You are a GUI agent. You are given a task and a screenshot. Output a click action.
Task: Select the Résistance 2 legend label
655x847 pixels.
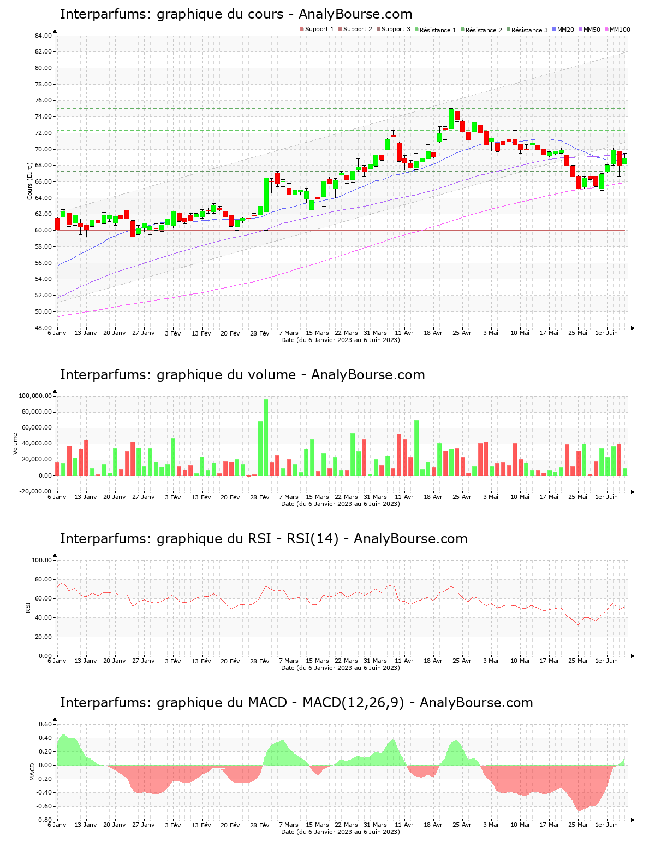(484, 30)
